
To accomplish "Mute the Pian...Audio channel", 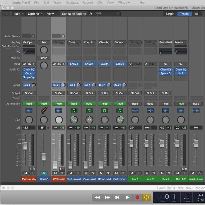I will [25, 173].
